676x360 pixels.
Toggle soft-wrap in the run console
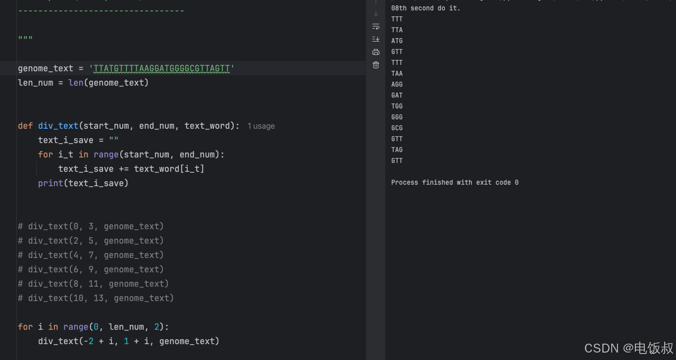(x=376, y=26)
